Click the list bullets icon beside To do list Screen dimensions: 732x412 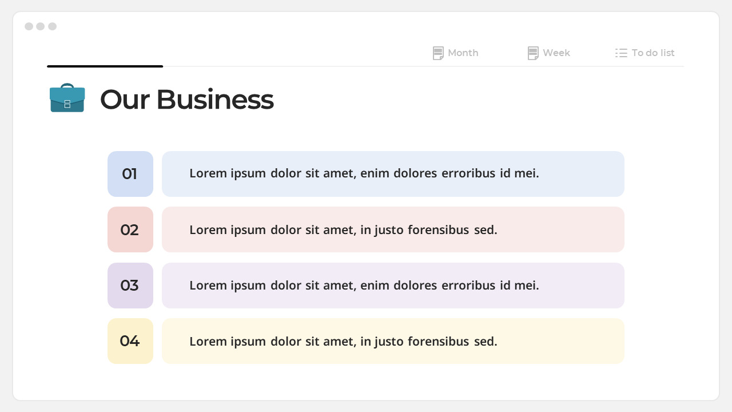621,53
